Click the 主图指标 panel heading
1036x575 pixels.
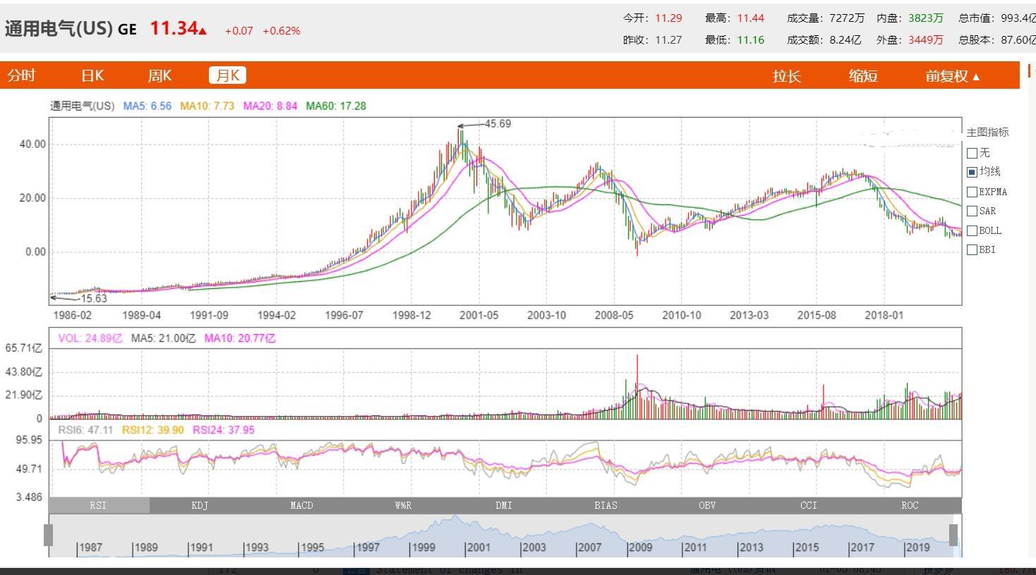click(x=987, y=132)
